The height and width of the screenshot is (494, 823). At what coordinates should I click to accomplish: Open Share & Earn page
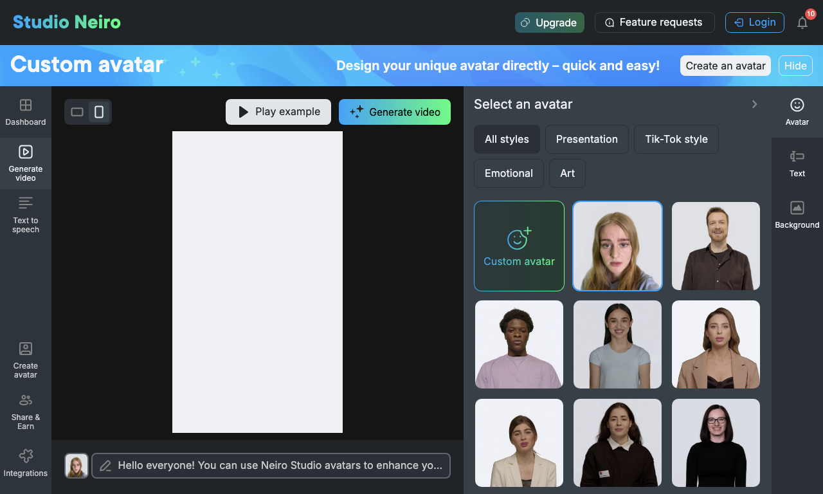26,412
